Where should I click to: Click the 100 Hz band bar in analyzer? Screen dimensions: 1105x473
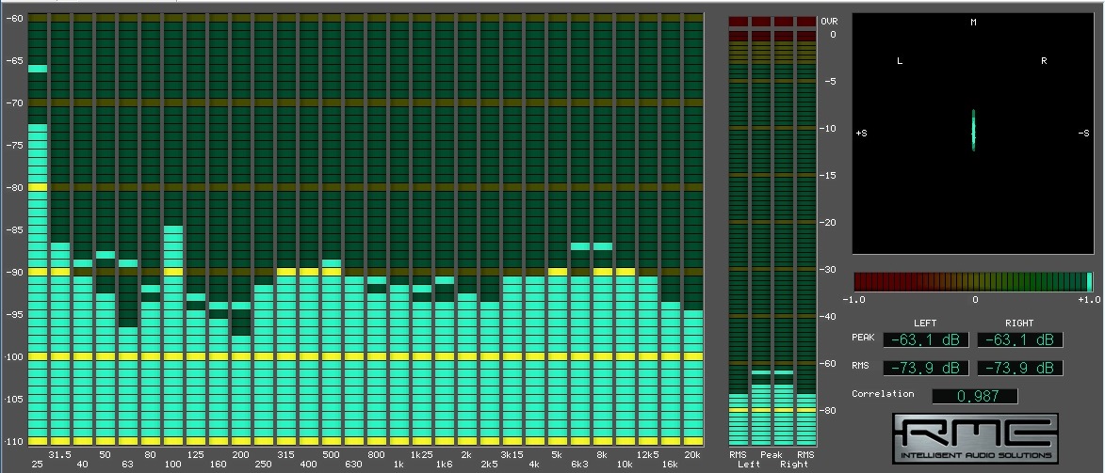(x=172, y=229)
